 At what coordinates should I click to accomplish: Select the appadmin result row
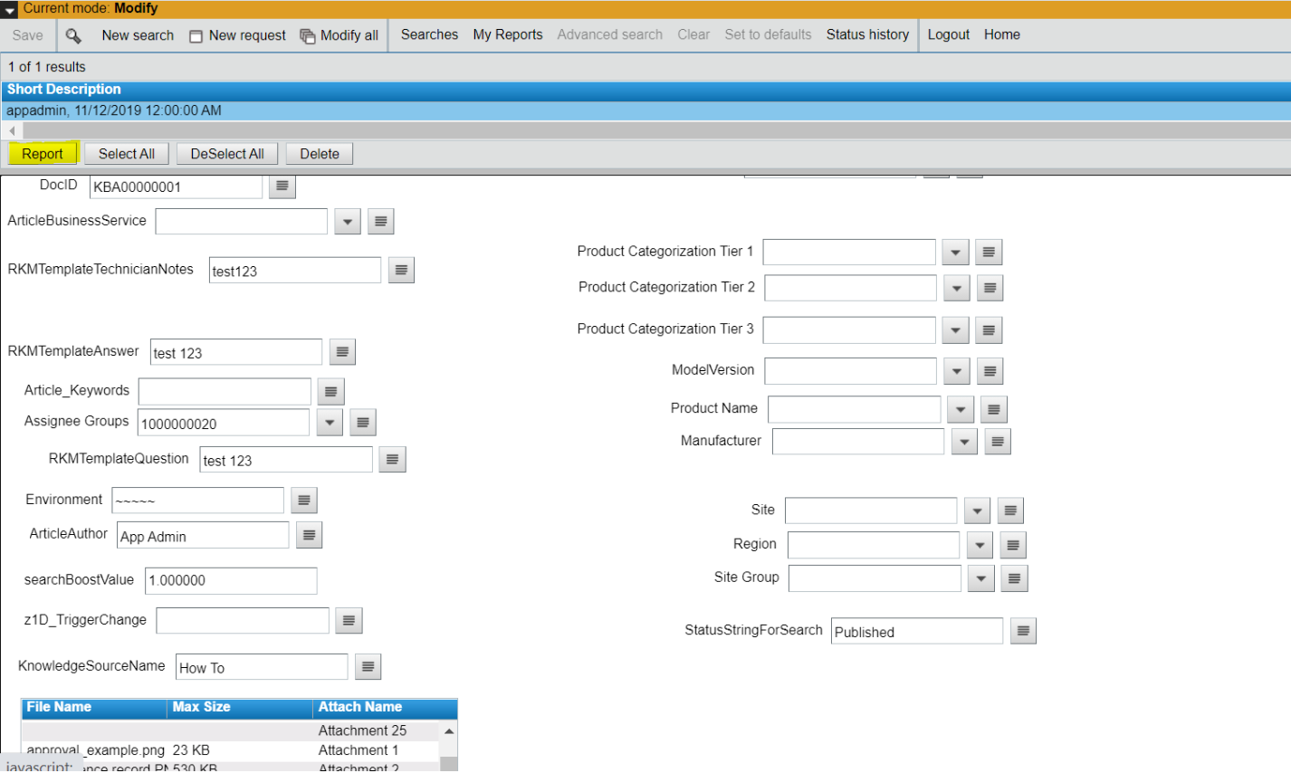[x=645, y=110]
